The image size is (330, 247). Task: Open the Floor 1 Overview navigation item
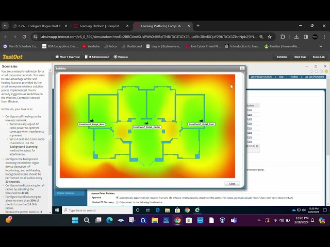(x=68, y=57)
